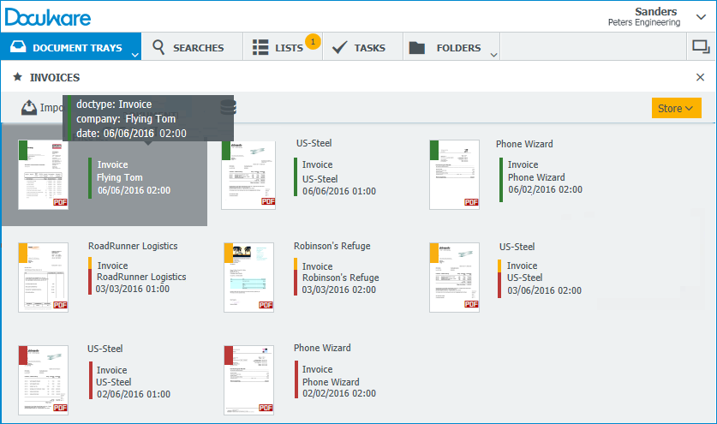Image resolution: width=717 pixels, height=424 pixels.
Task: Open the viewer window icon at top right
Action: (x=700, y=48)
